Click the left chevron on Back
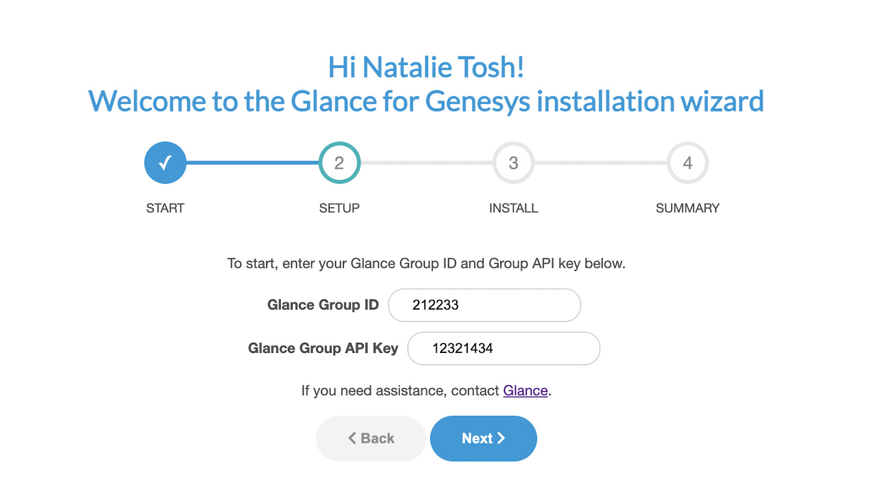869x495 pixels. coord(352,438)
